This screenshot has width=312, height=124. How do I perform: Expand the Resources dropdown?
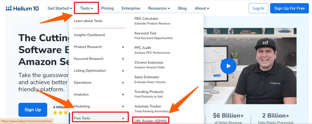(159, 8)
